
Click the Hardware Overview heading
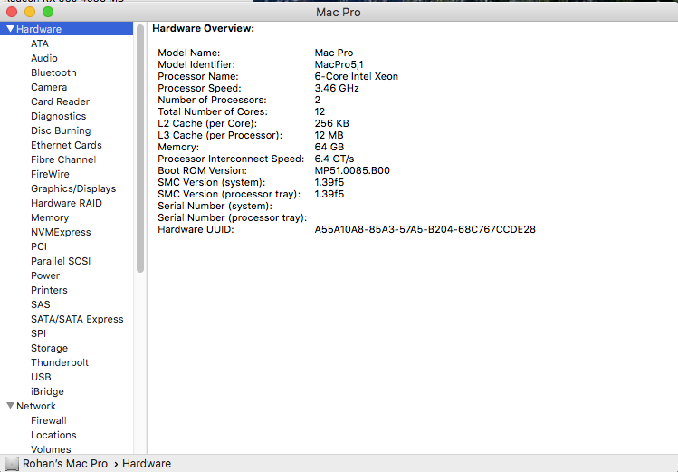pyautogui.click(x=204, y=29)
